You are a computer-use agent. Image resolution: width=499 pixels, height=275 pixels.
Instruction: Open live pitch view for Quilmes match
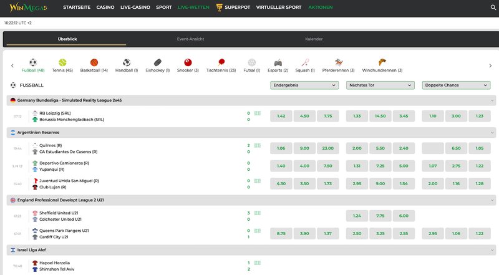coord(258,145)
